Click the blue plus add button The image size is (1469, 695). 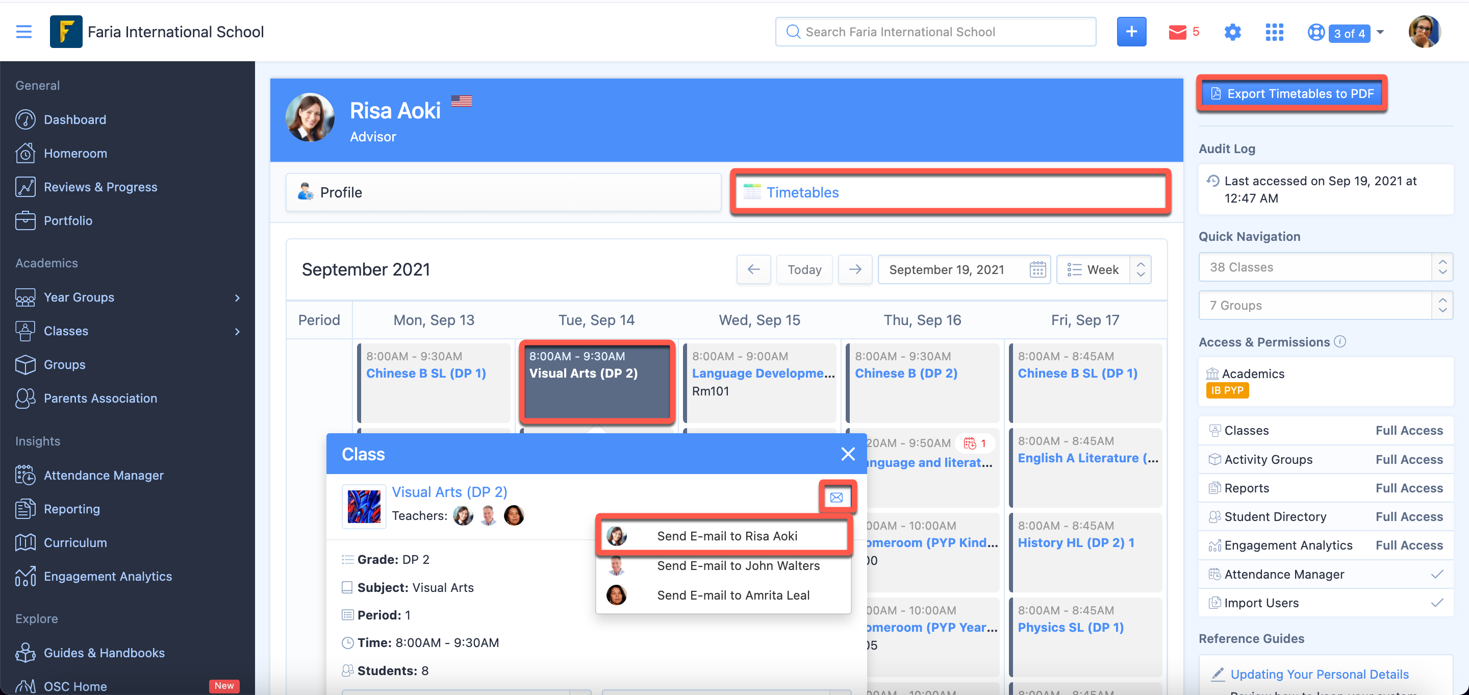pos(1131,32)
